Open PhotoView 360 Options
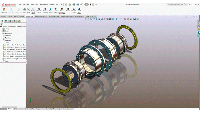Image resolution: width=200 pixels, height=113 pixels. click(x=68, y=10)
